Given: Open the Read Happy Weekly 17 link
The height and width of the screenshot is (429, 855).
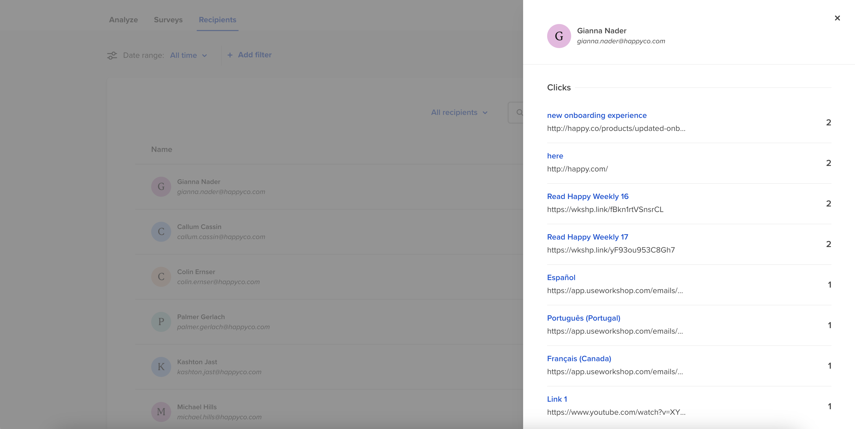Looking at the screenshot, I should [587, 237].
